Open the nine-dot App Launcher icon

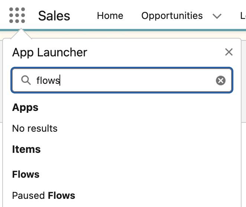(x=17, y=15)
